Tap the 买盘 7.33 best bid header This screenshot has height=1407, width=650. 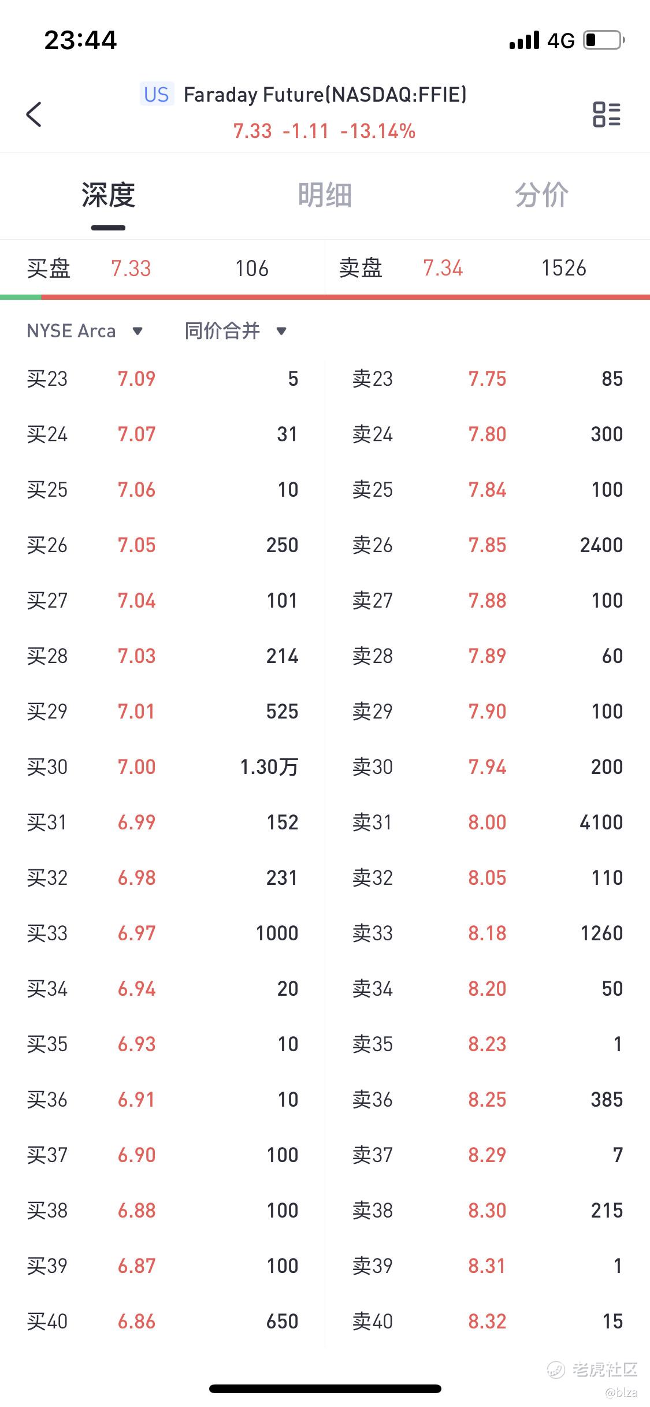[x=162, y=268]
